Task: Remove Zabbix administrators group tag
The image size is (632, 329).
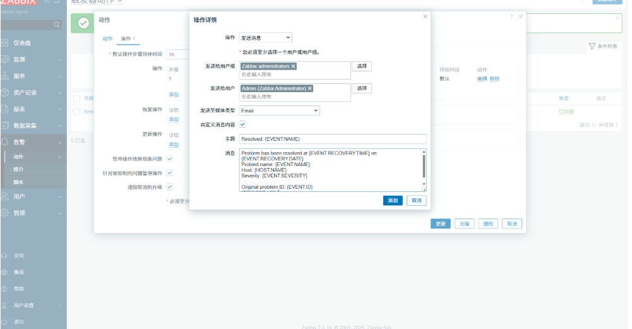Action: click(294, 66)
